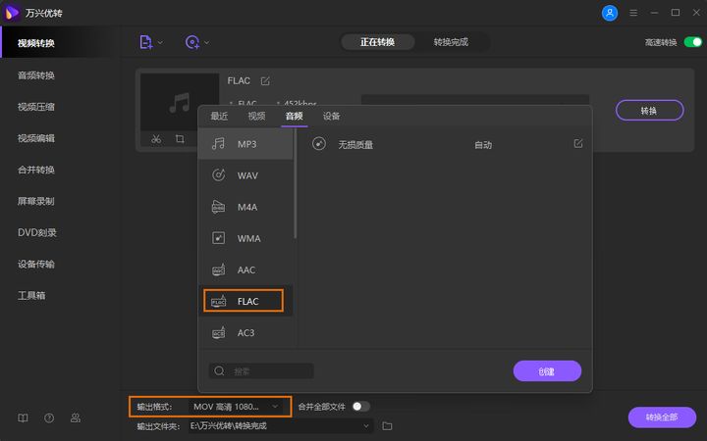
Task: Open the 音频 format tab
Action: coord(294,116)
